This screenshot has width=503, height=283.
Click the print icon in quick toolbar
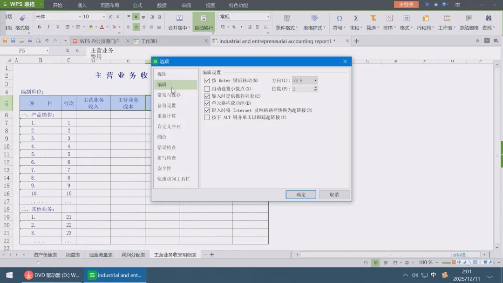tap(30, 40)
